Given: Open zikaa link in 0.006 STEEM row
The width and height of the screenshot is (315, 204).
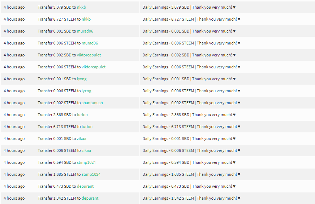Looking at the screenshot, I should point(86,150).
